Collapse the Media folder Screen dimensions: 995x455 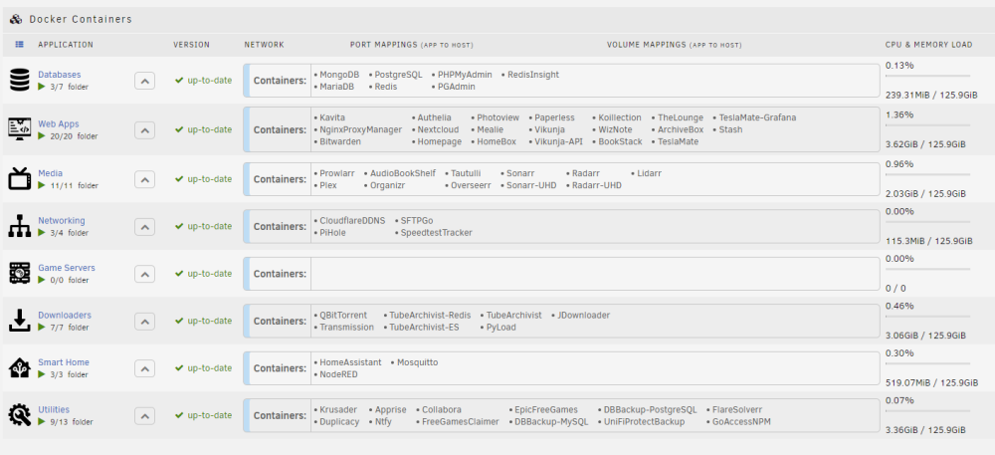pos(144,179)
